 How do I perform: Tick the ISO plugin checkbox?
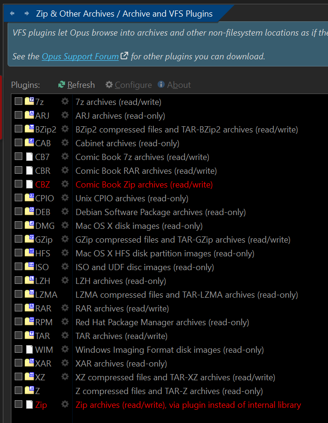[19, 267]
